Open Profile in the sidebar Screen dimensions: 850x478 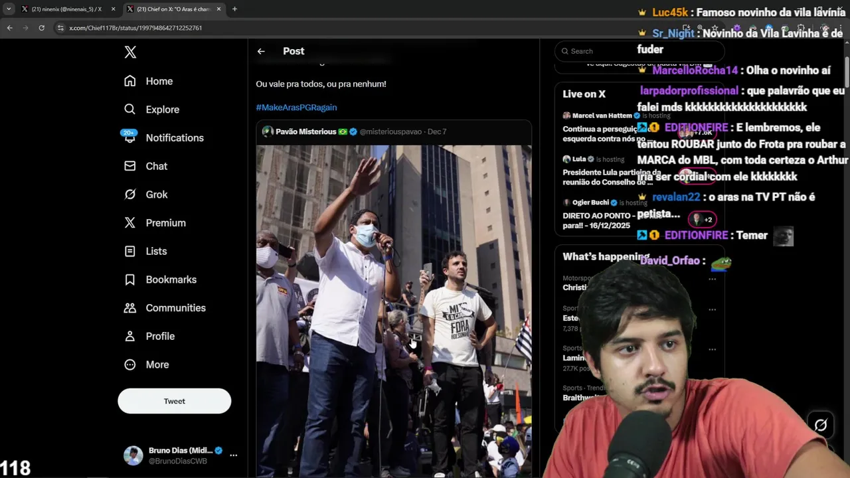click(149, 337)
